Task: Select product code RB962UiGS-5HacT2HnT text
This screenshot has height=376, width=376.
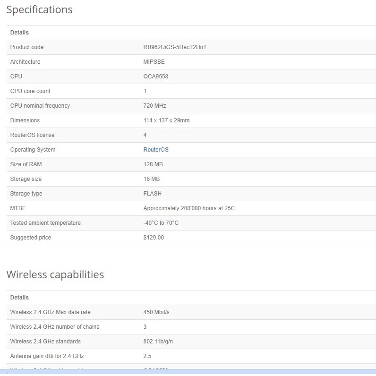Action: 175,47
